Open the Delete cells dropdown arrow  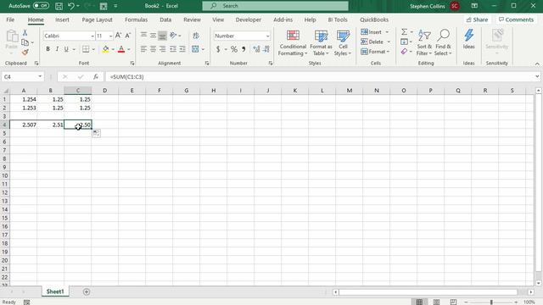pyautogui.click(x=389, y=42)
